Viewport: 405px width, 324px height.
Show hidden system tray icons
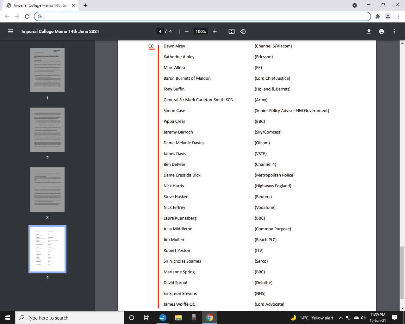pyautogui.click(x=341, y=318)
